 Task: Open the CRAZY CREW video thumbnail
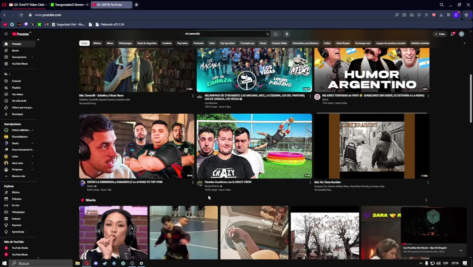click(x=254, y=146)
